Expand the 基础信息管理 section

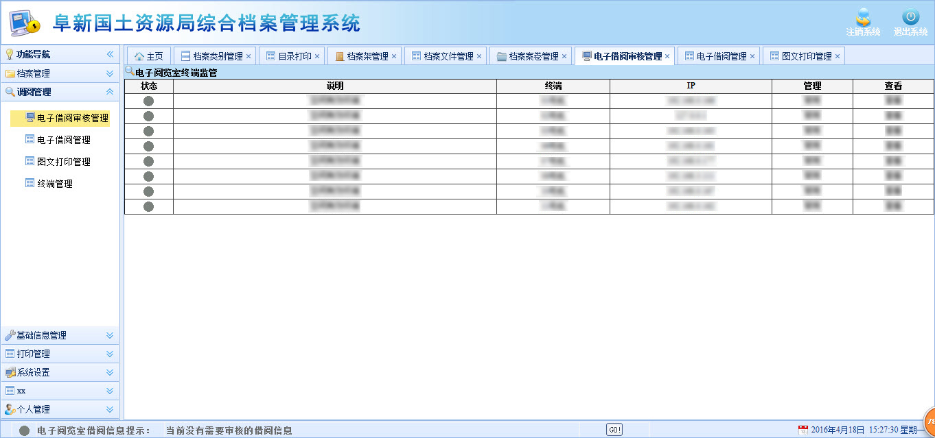[x=110, y=335]
